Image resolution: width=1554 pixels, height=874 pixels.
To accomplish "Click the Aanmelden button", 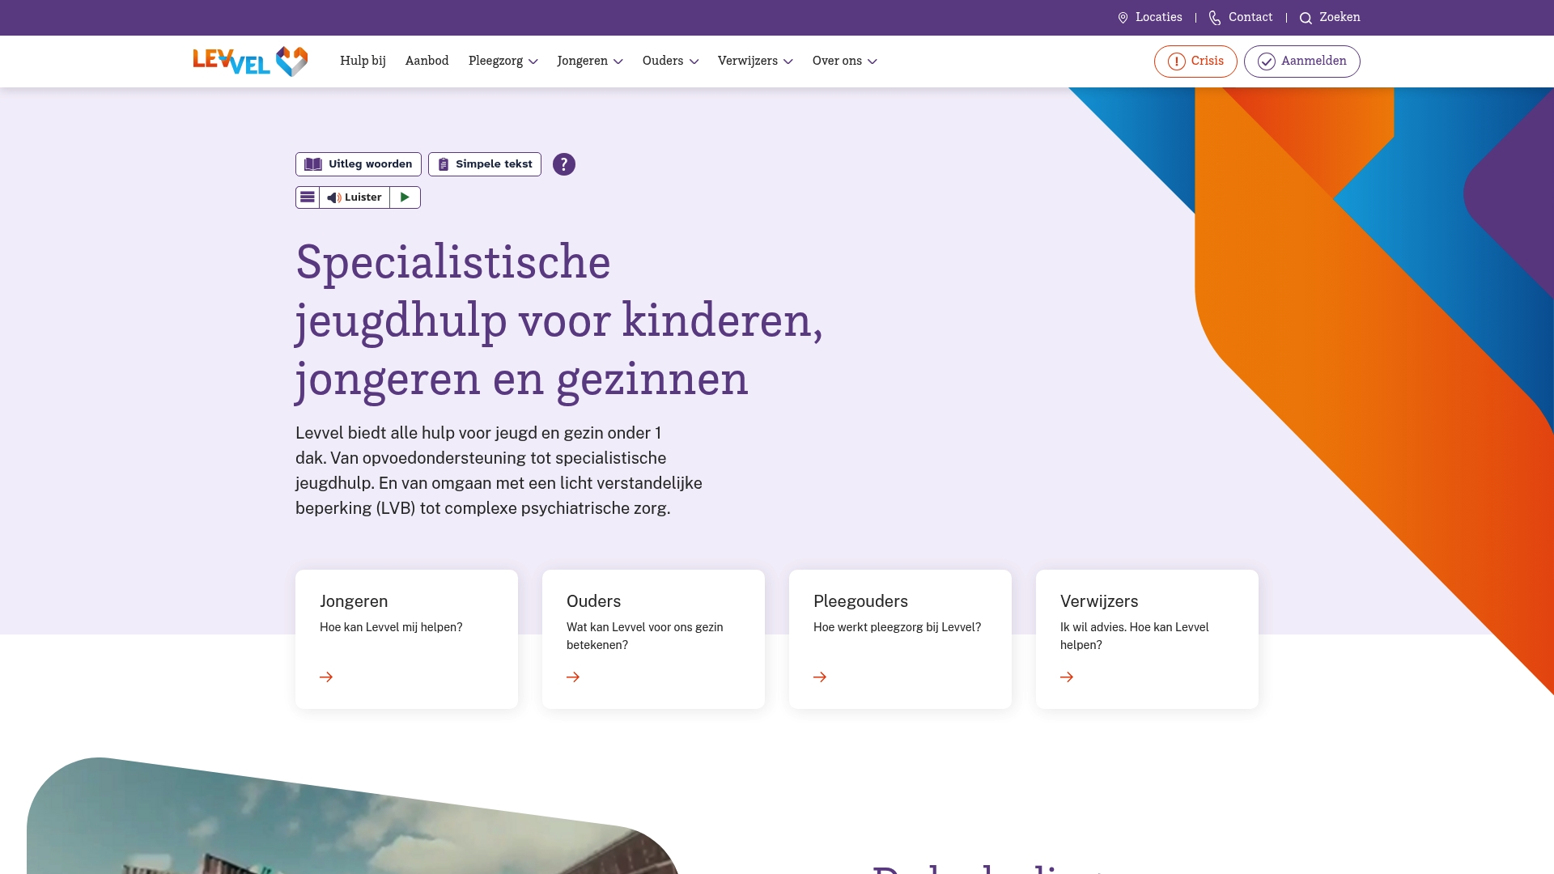I will pyautogui.click(x=1301, y=61).
